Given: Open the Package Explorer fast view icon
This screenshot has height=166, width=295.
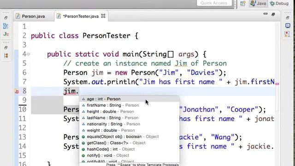Looking at the screenshot, I should point(6,26).
